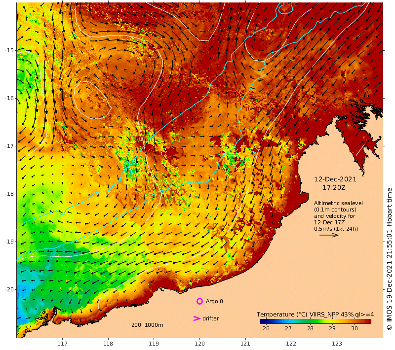Click the latitude axis label -16
The width and height of the screenshot is (395, 350).
[10, 98]
